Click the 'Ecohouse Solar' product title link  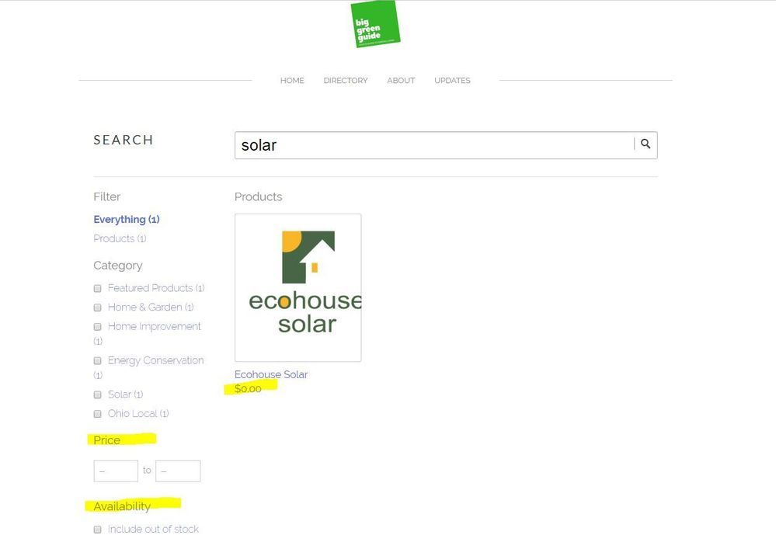(x=271, y=374)
